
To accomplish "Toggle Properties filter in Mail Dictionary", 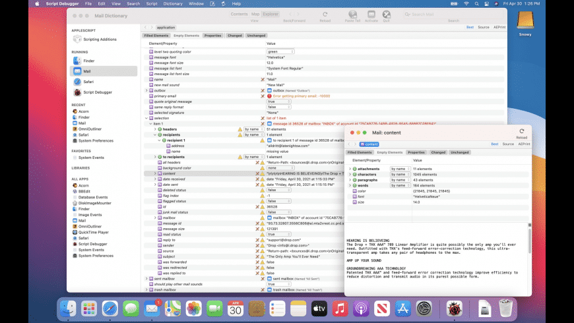I will (212, 36).
